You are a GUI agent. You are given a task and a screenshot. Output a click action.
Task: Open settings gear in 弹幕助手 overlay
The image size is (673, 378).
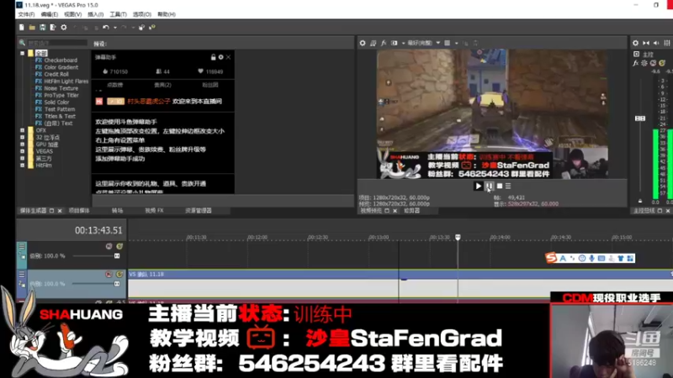pyautogui.click(x=220, y=57)
